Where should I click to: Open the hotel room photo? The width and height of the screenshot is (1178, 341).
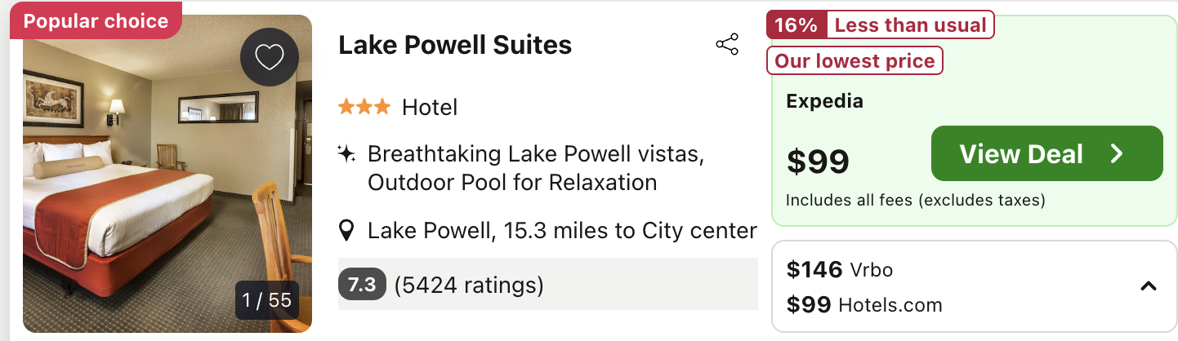coord(167,174)
